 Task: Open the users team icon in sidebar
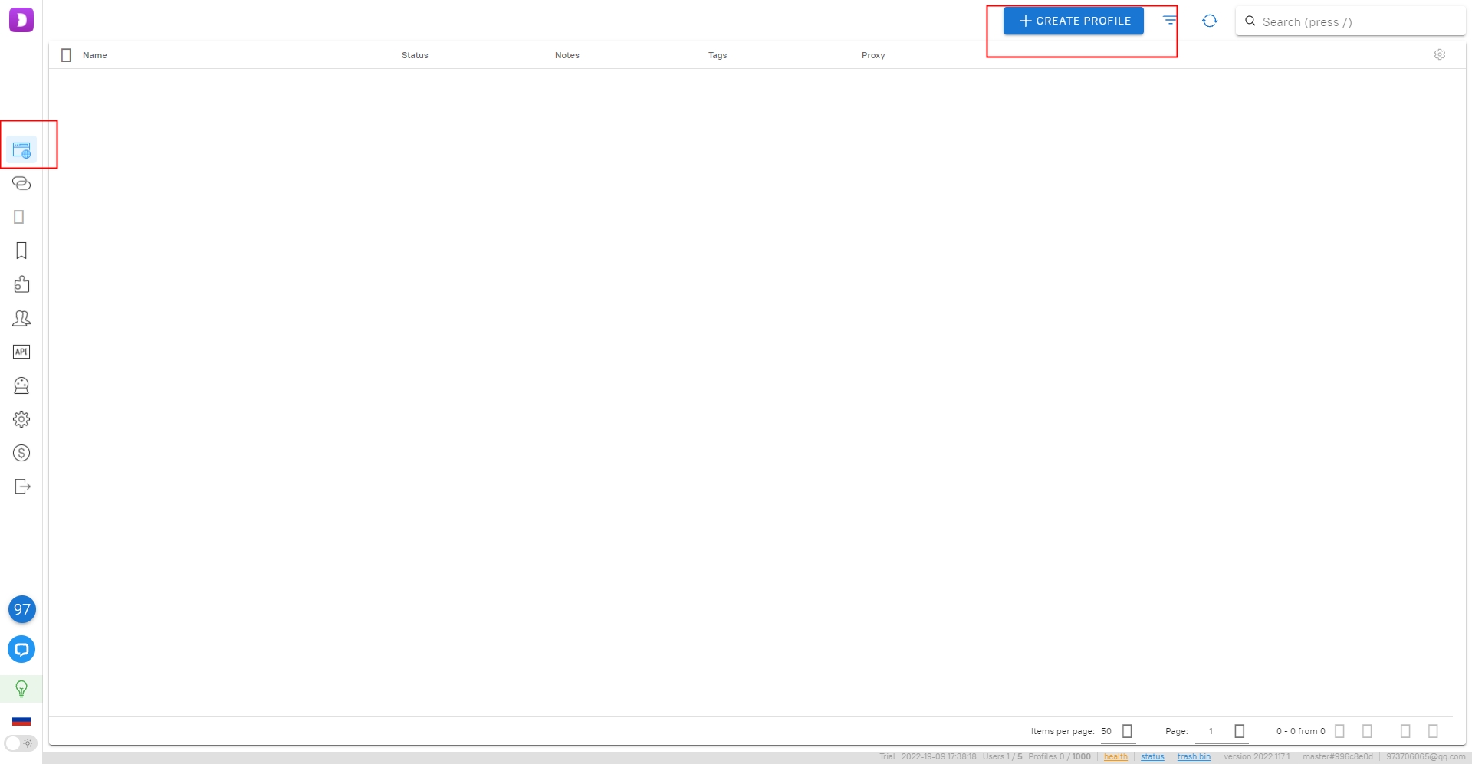click(21, 318)
